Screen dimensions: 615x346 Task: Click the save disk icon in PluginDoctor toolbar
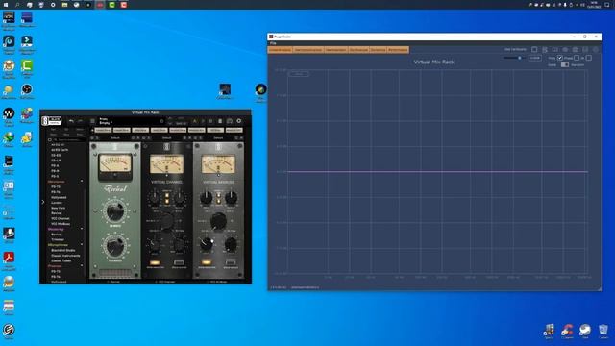pyautogui.click(x=585, y=49)
